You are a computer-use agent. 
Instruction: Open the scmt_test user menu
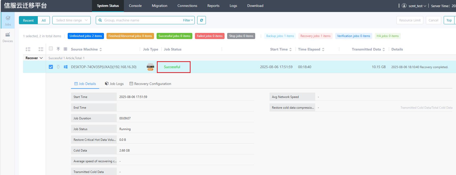[x=417, y=6]
